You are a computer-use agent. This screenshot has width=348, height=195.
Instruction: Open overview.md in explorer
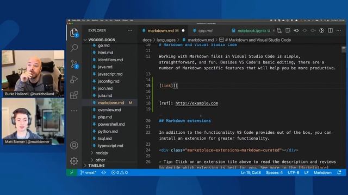pyautogui.click(x=109, y=109)
